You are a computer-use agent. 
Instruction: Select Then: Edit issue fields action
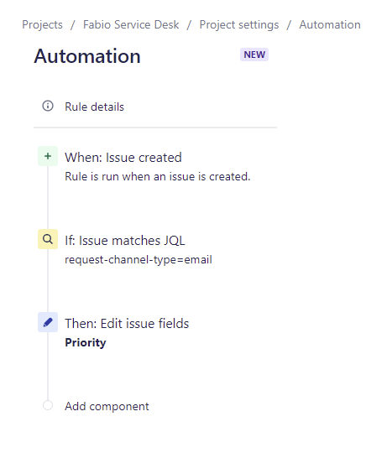pos(127,323)
